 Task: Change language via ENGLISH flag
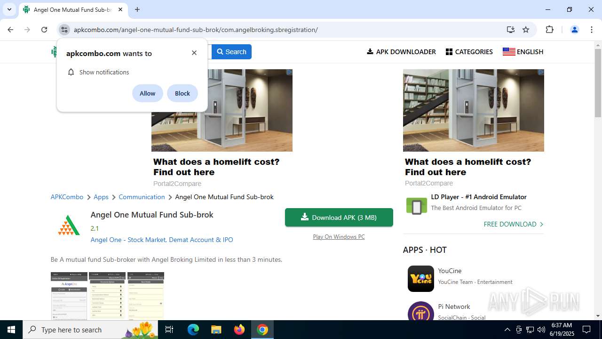(523, 52)
